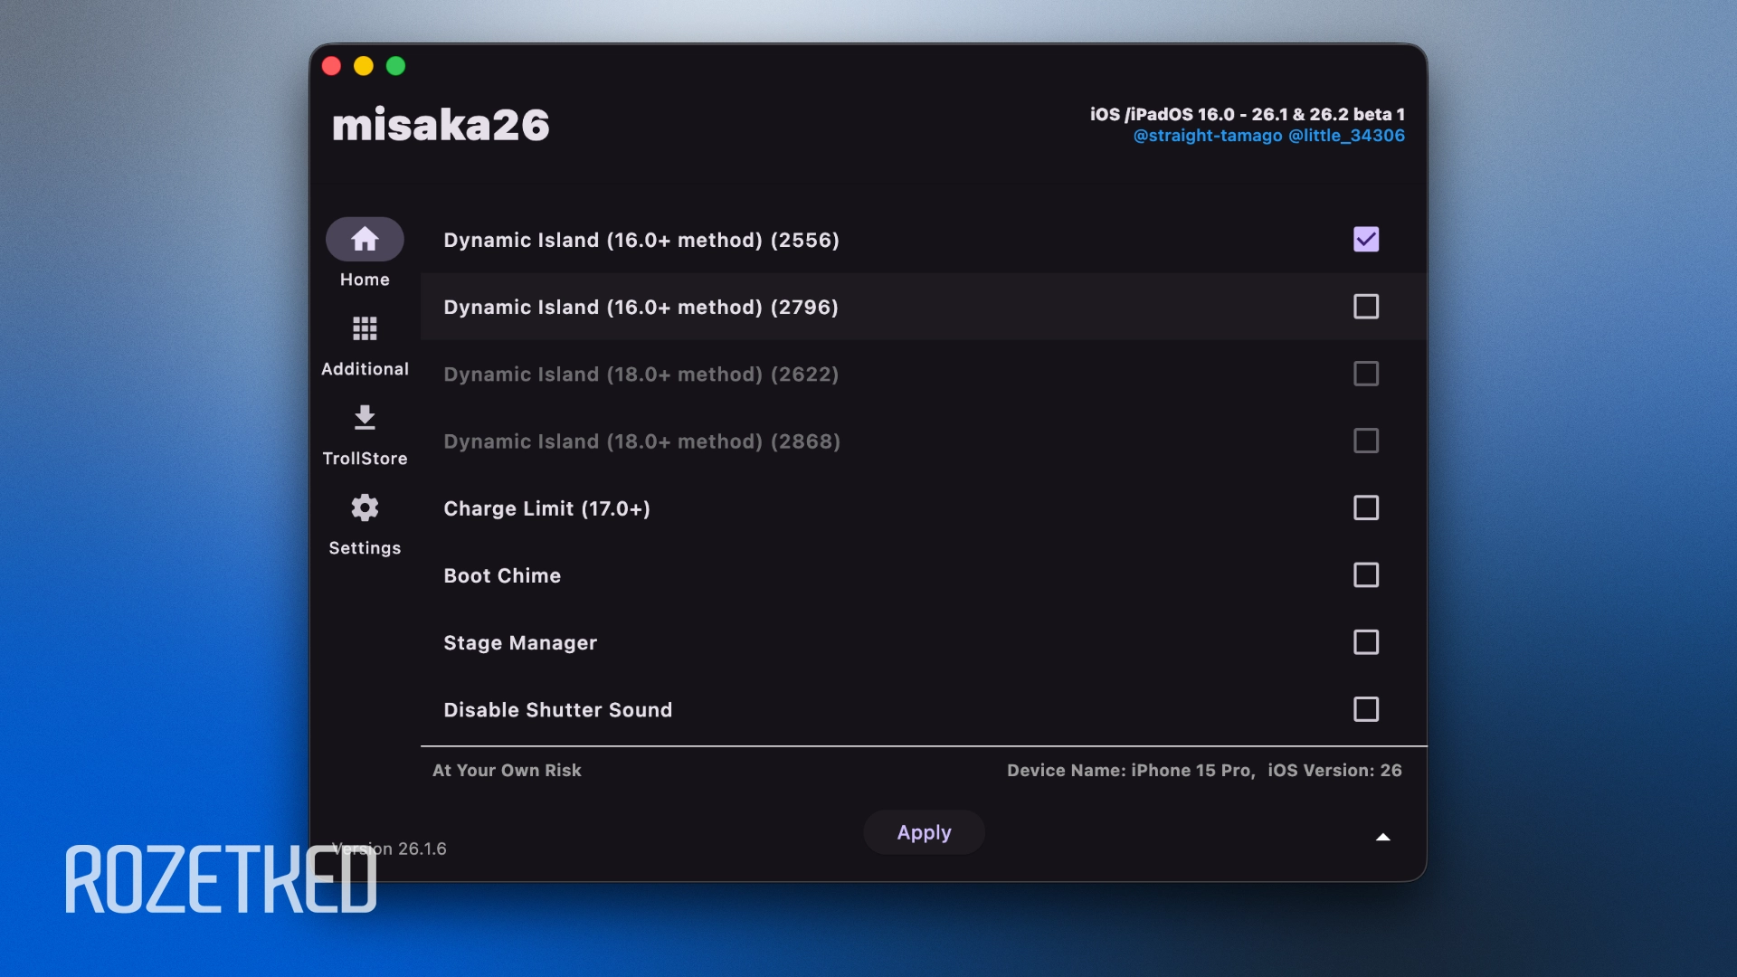
Task: Open the Settings gear icon
Action: pos(365,507)
